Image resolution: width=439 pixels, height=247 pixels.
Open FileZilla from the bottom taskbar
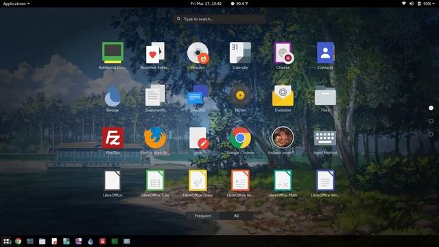[102, 241]
